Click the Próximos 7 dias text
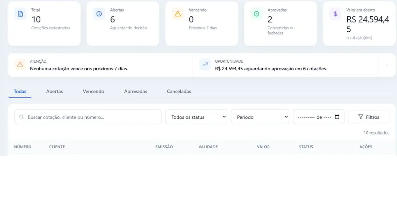 203,28
